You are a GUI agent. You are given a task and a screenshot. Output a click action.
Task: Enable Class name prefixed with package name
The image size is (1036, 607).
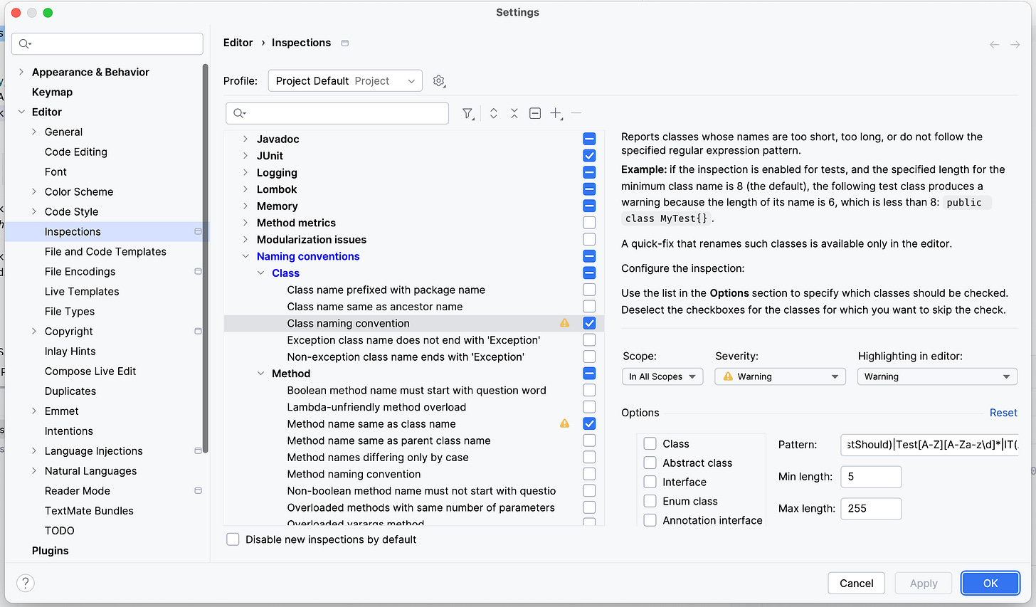(x=589, y=290)
